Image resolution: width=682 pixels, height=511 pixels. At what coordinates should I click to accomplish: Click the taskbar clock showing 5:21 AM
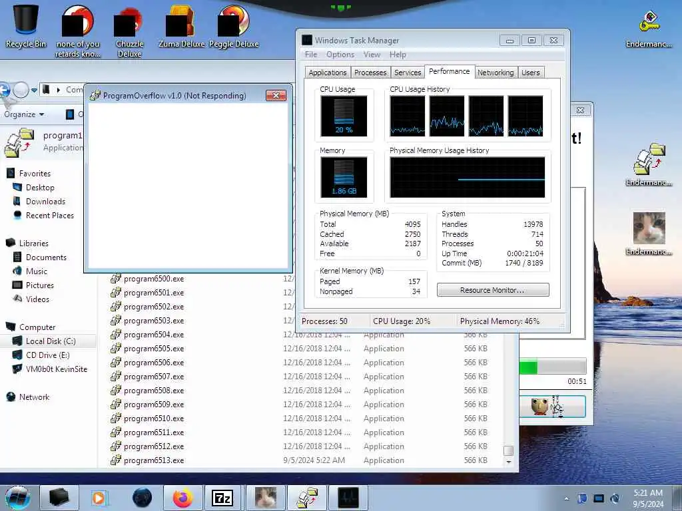point(648,498)
